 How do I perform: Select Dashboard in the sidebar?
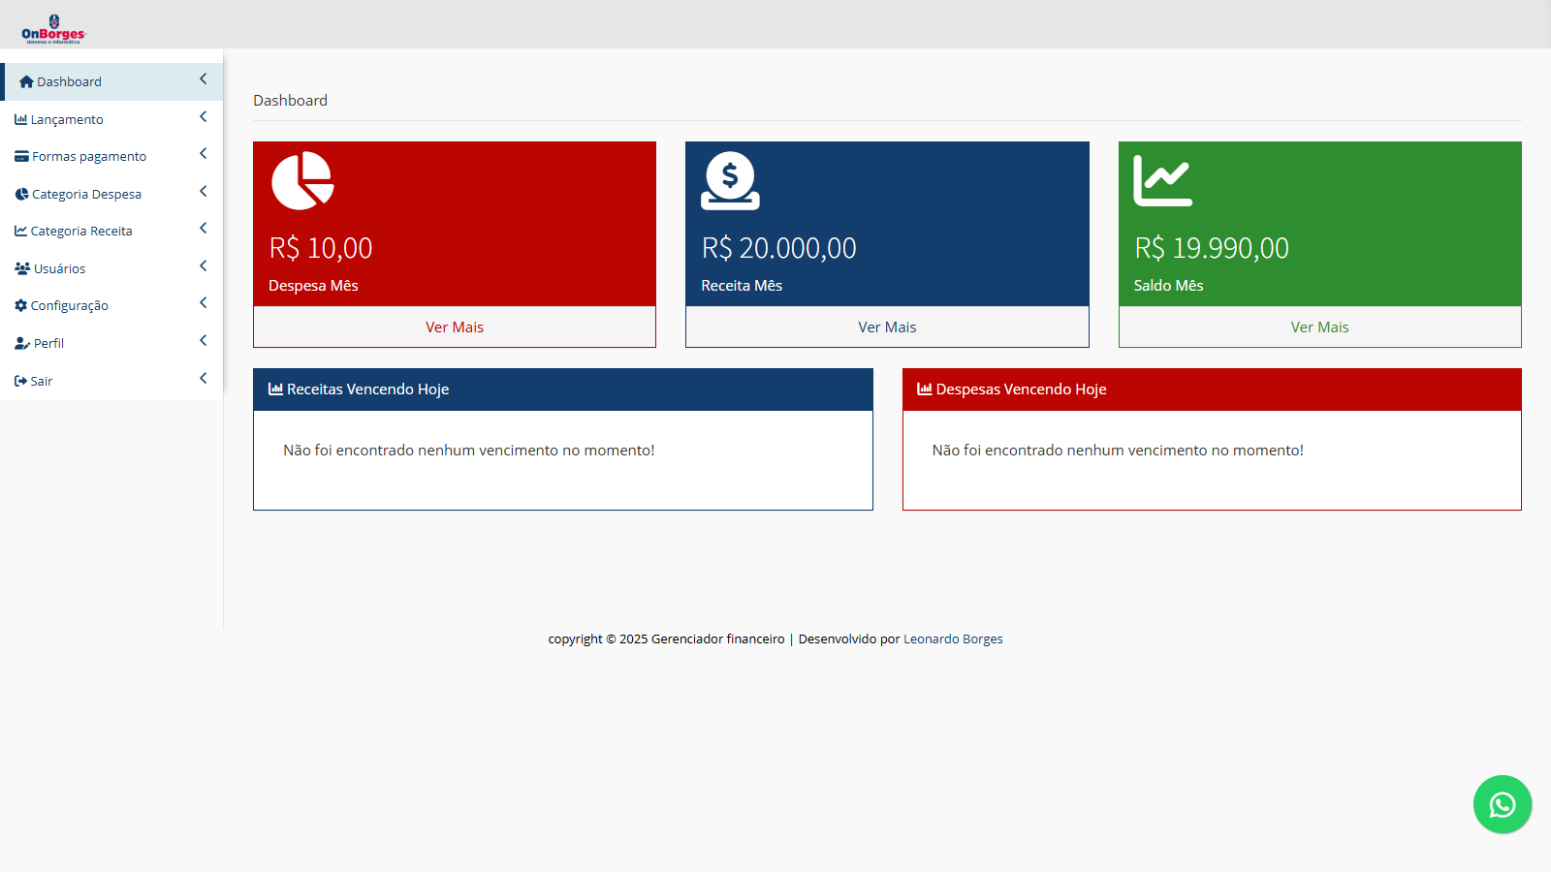click(69, 82)
